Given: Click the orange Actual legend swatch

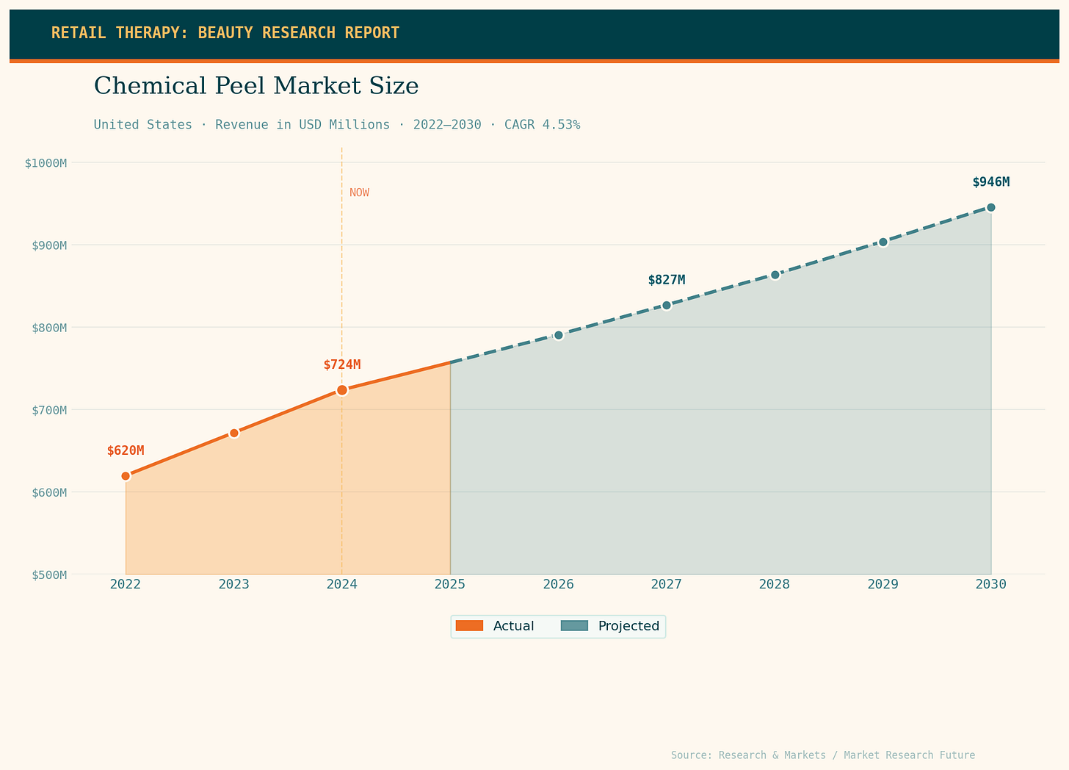Looking at the screenshot, I should point(470,626).
